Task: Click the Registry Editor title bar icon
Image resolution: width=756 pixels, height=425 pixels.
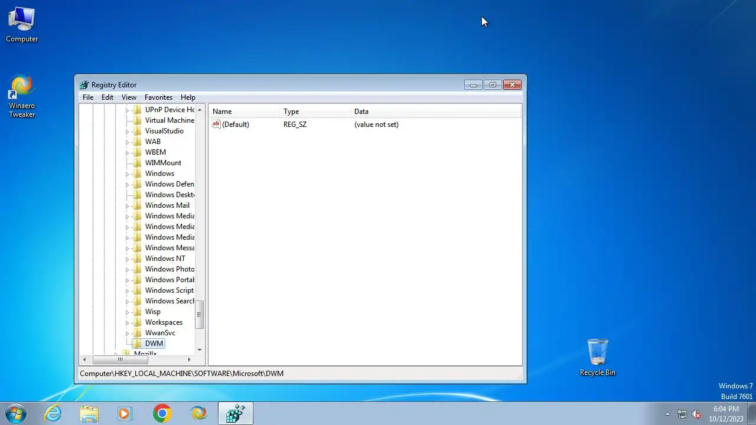Action: pos(84,85)
